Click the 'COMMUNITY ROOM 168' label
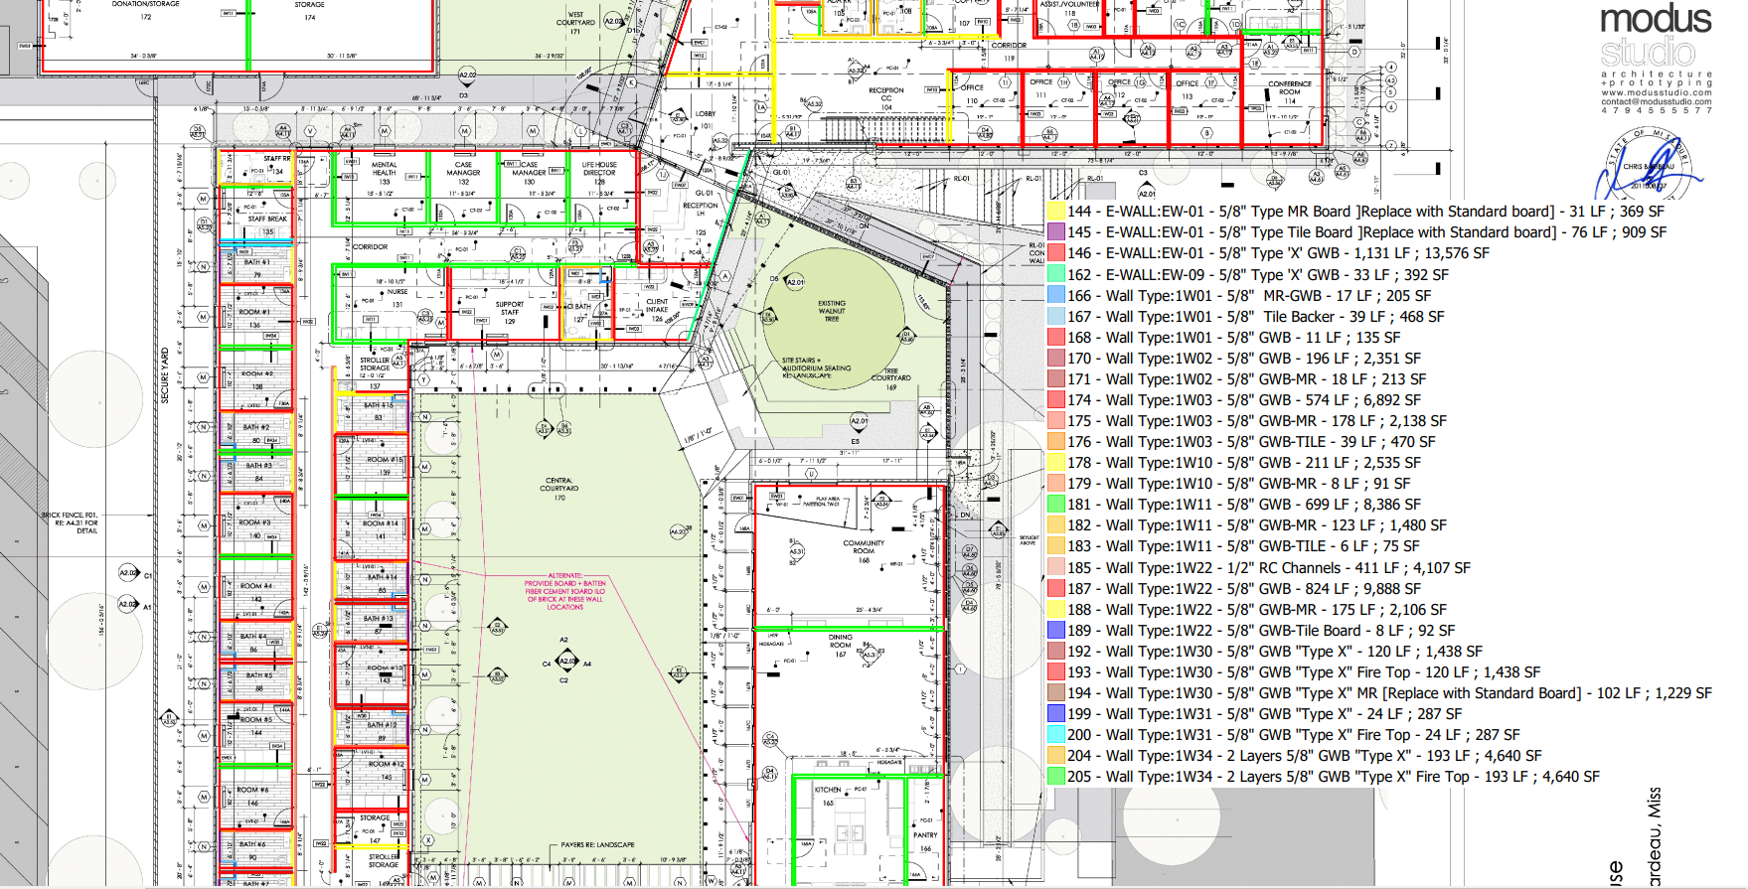1748x889 pixels. (864, 551)
